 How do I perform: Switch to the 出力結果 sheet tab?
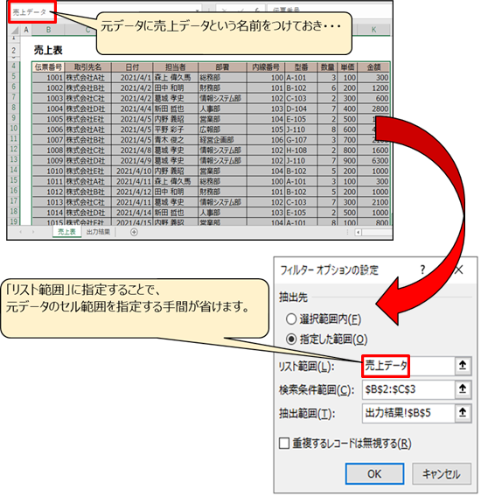(98, 232)
